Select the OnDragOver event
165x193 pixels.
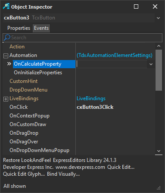click(x=24, y=142)
